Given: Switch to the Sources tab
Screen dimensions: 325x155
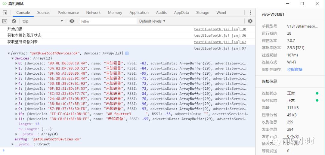Looking at the screenshot, I should (x=44, y=13).
